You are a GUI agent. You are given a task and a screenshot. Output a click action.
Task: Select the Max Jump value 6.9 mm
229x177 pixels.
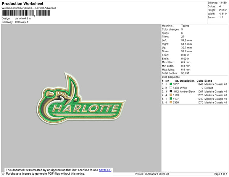(185, 69)
